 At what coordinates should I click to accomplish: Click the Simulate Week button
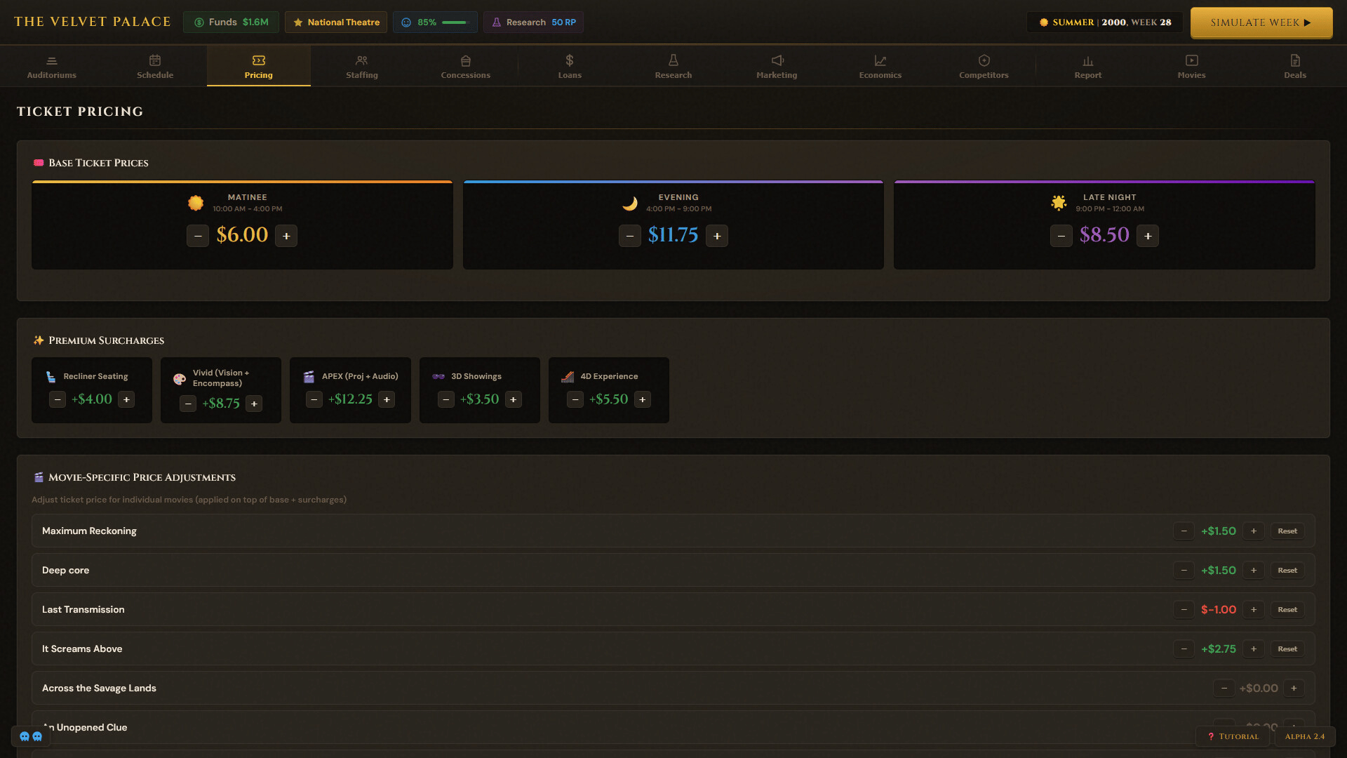click(1261, 22)
